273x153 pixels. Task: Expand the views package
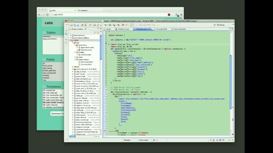(x=75, y=57)
